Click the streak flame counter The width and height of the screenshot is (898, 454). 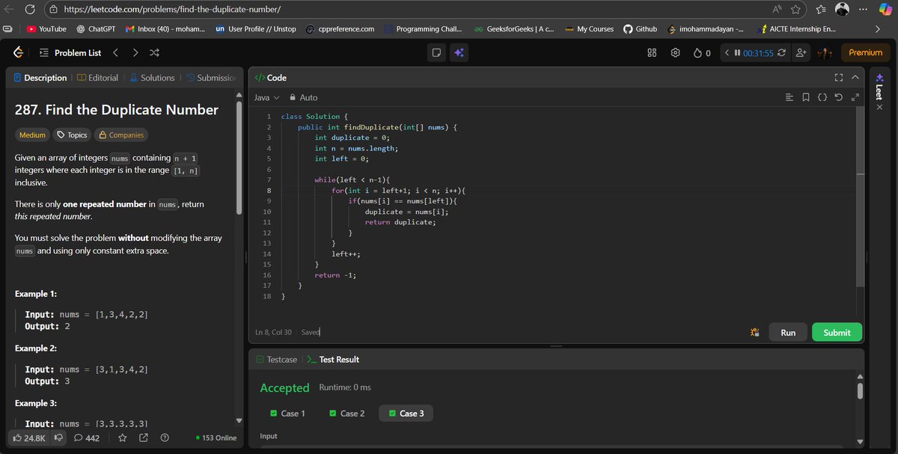[702, 53]
